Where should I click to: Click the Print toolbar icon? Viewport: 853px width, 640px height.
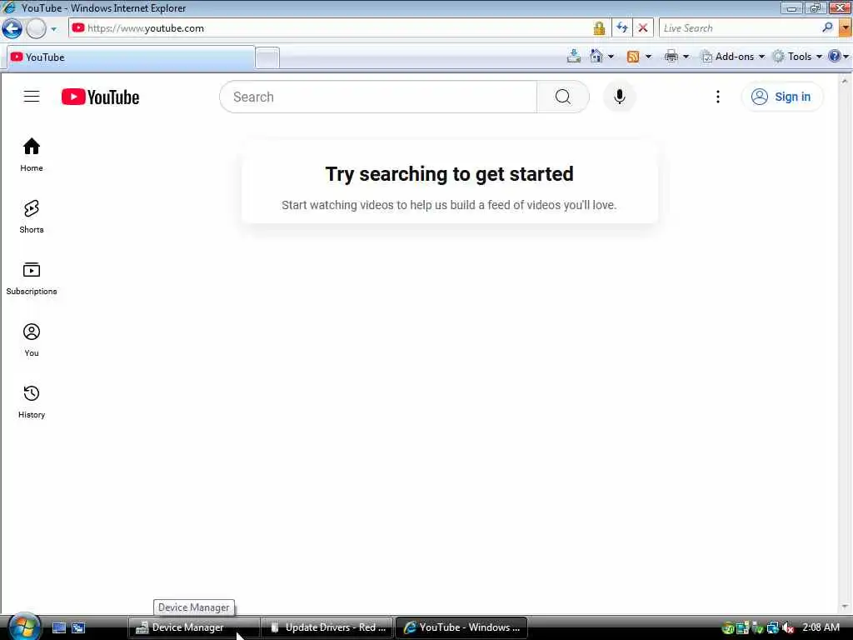point(671,56)
